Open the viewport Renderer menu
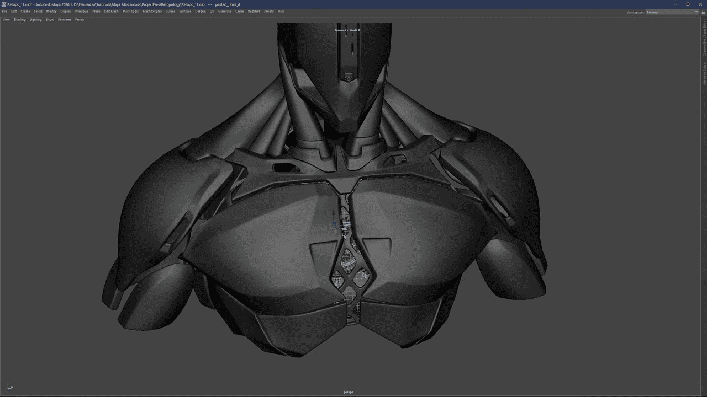Screen dimensions: 707x397 pos(65,19)
